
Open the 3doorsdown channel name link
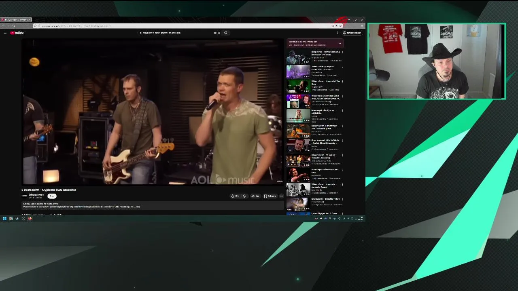coord(36,195)
